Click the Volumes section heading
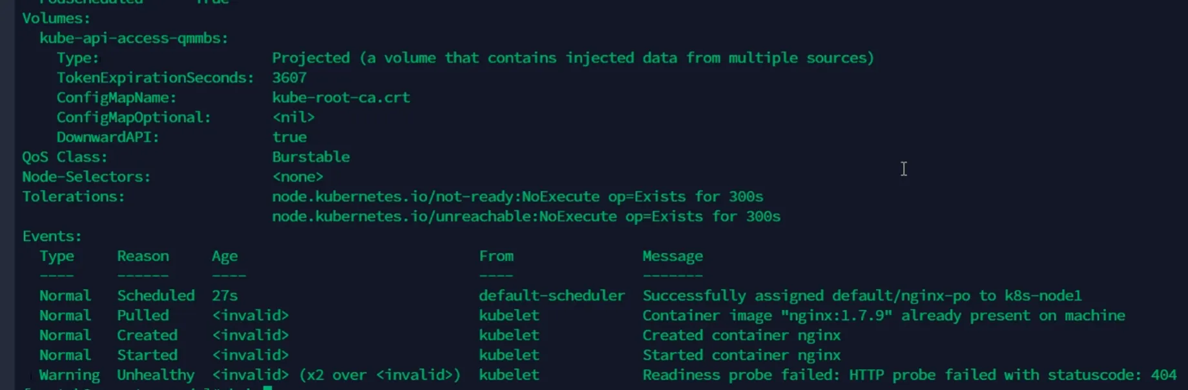Image resolution: width=1188 pixels, height=390 pixels. (56, 18)
